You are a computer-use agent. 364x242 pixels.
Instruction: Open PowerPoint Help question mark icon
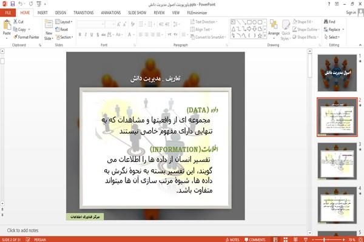point(329,4)
